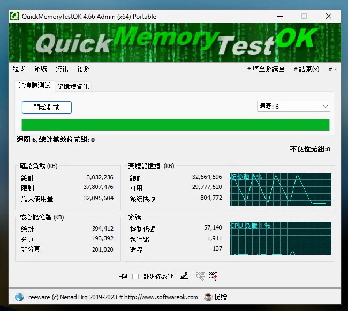
Task: Click the pen edit icon beside the autostart option
Action: (184, 276)
